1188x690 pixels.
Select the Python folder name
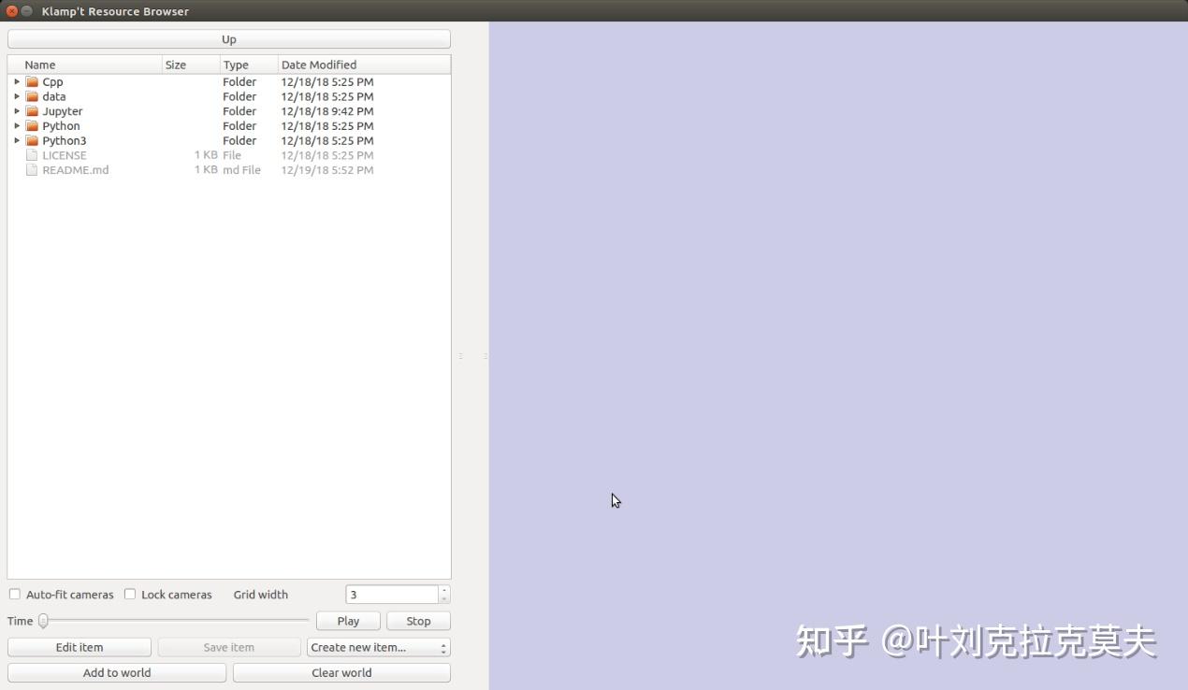click(61, 126)
